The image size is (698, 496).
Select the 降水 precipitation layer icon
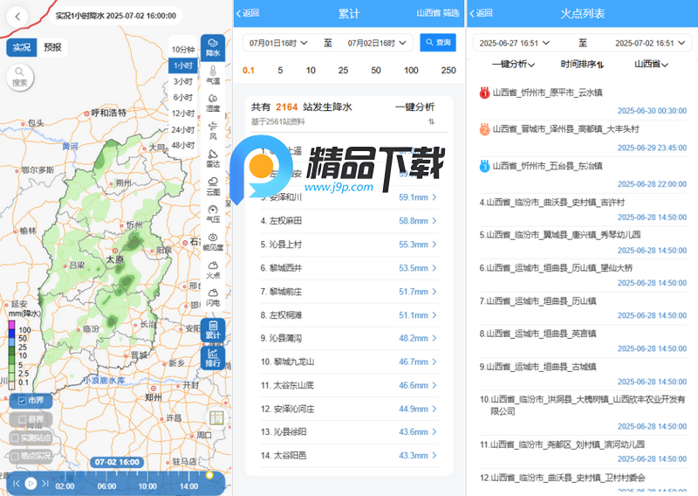tap(213, 48)
